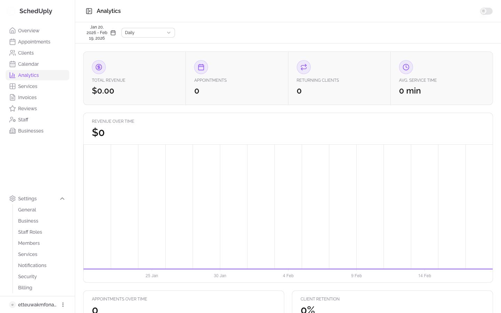Select the Invoices section icon
Viewport: 501px width, 313px height.
[12, 97]
